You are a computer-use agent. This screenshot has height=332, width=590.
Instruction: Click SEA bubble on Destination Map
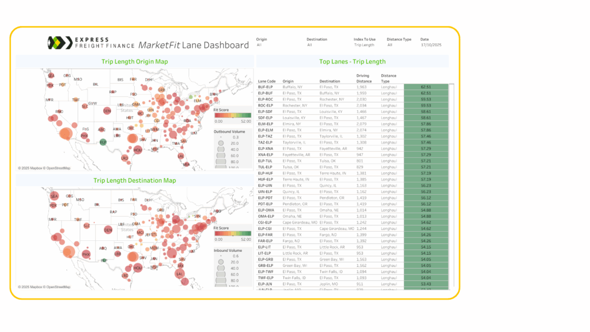(x=53, y=197)
